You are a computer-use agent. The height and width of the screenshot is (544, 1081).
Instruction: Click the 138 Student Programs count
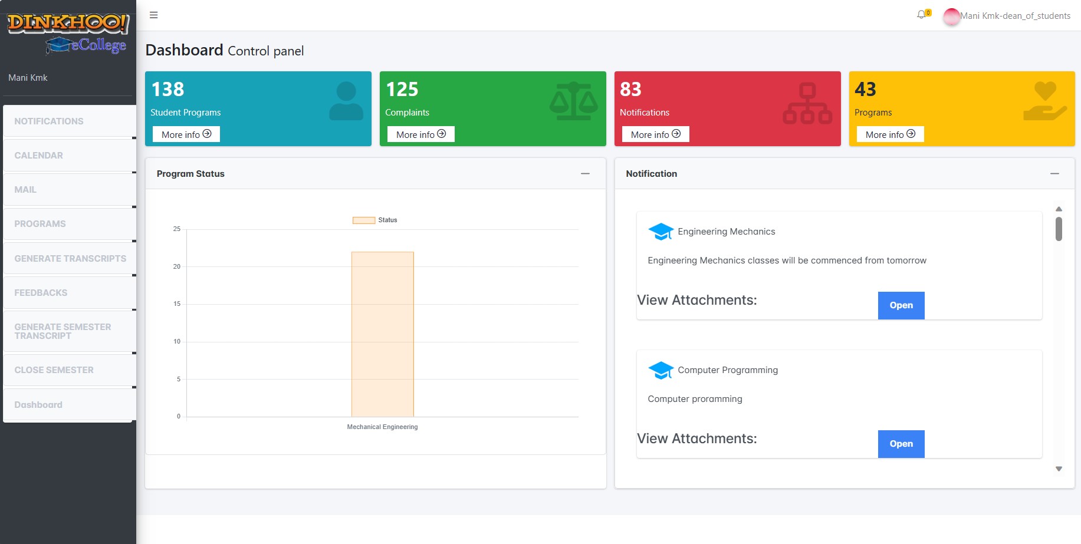click(167, 90)
